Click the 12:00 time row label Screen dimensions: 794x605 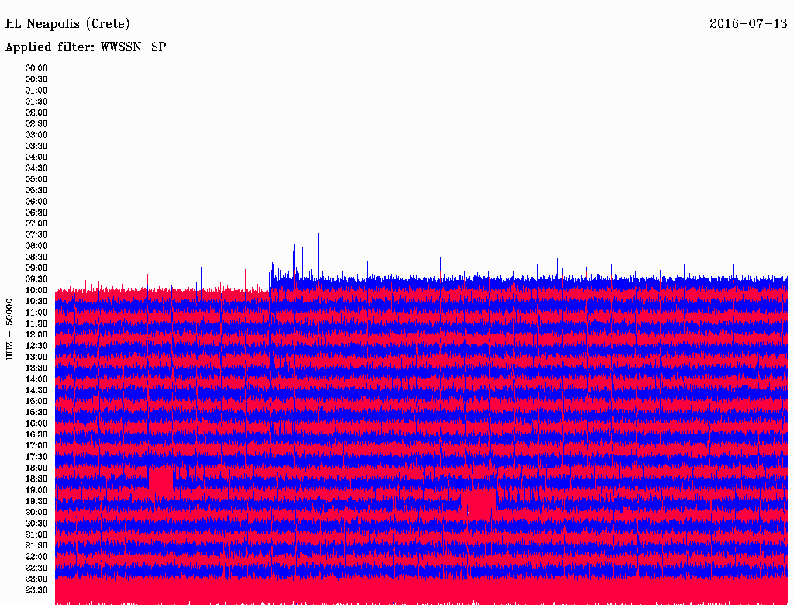pos(36,334)
